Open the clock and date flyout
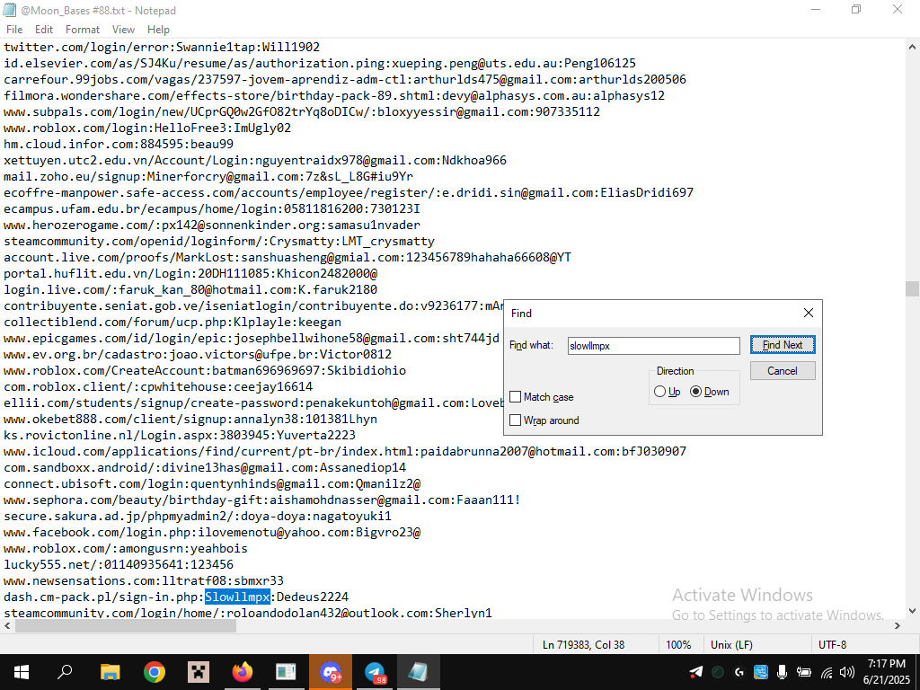 [886, 672]
